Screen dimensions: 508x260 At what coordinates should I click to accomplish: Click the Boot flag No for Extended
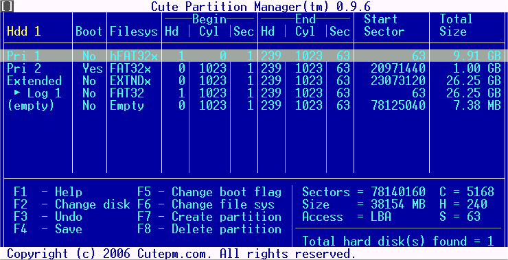click(x=89, y=81)
